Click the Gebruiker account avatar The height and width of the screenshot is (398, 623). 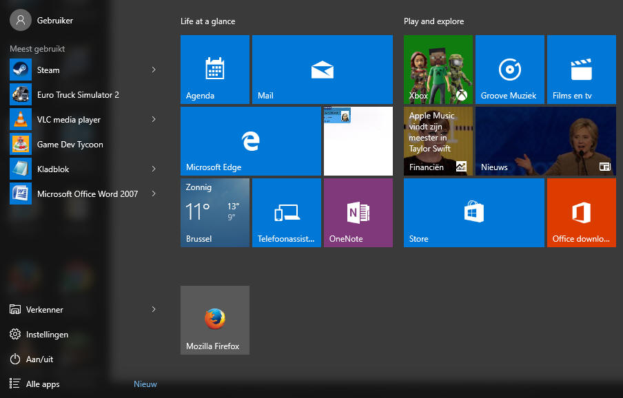click(x=21, y=20)
